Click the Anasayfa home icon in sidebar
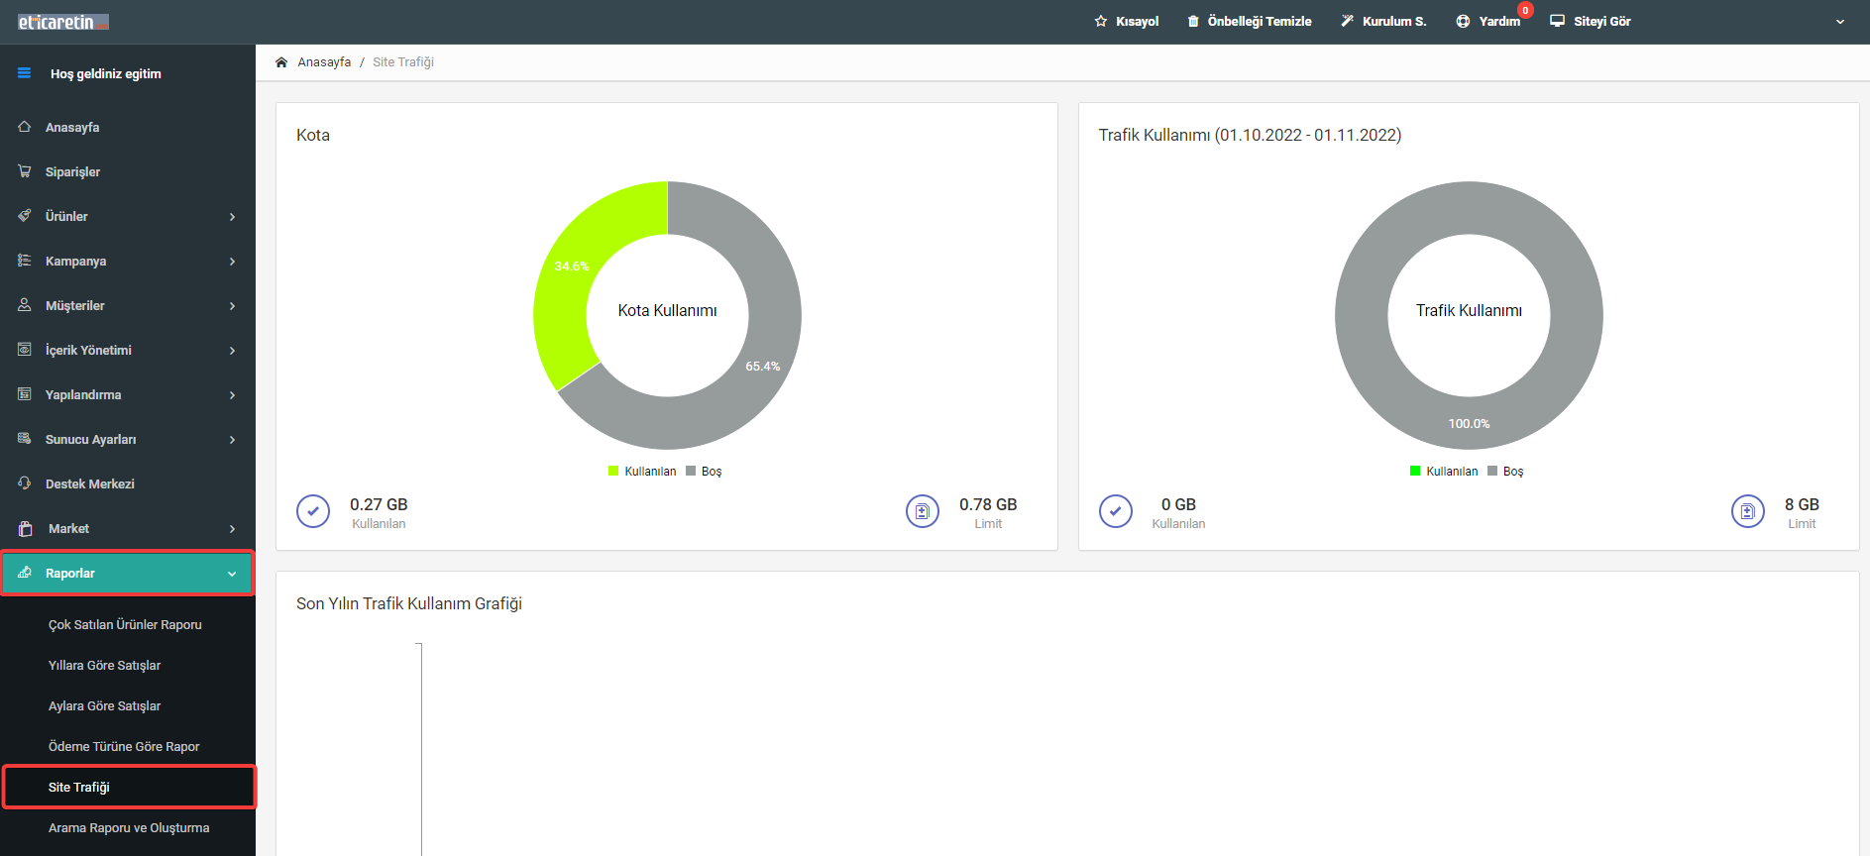Viewport: 1870px width, 856px height. (25, 127)
